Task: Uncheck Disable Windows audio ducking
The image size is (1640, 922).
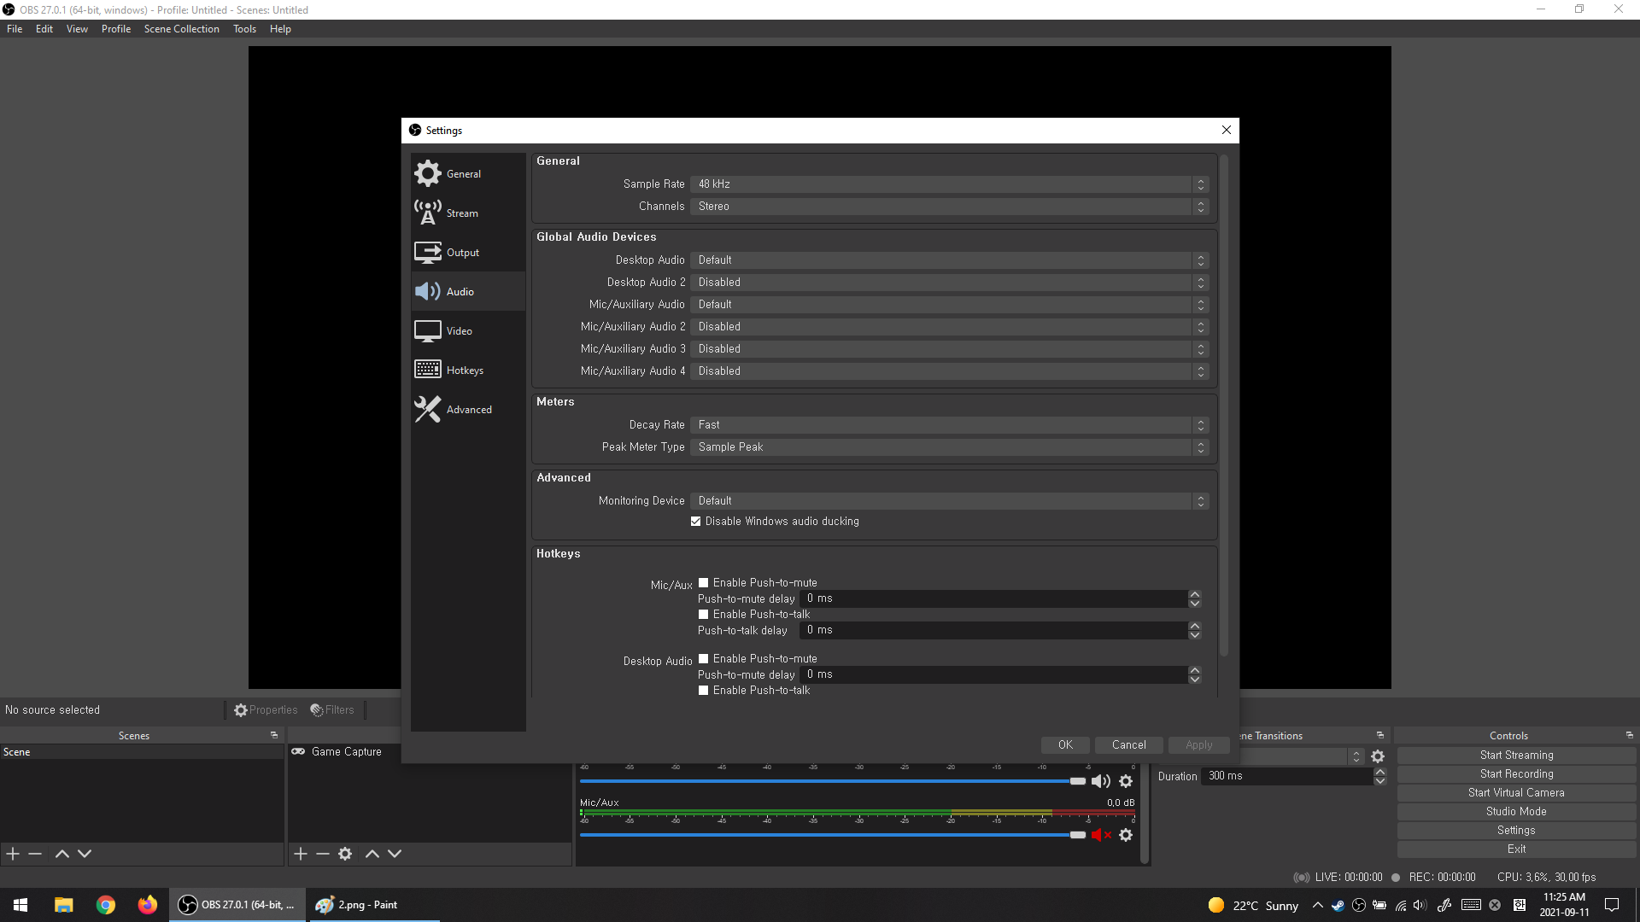Action: pyautogui.click(x=696, y=522)
